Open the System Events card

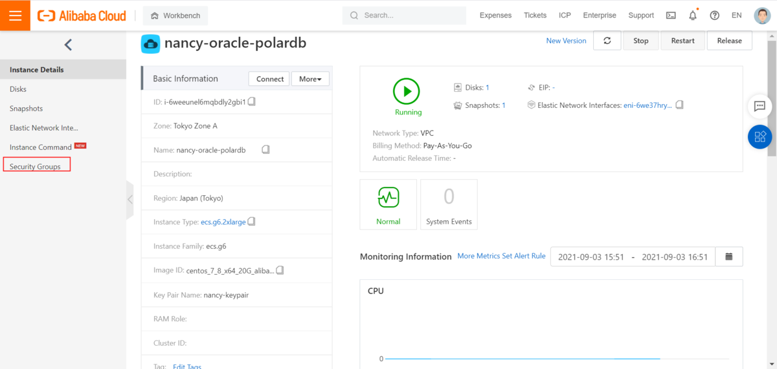click(x=449, y=204)
